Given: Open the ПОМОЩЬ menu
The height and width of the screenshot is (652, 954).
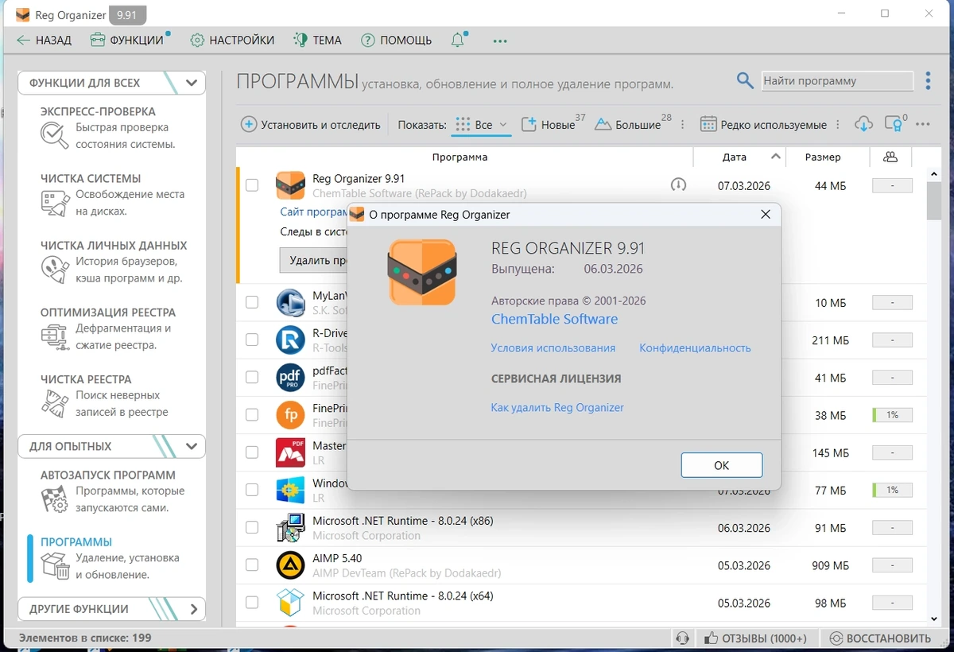Looking at the screenshot, I should 396,40.
